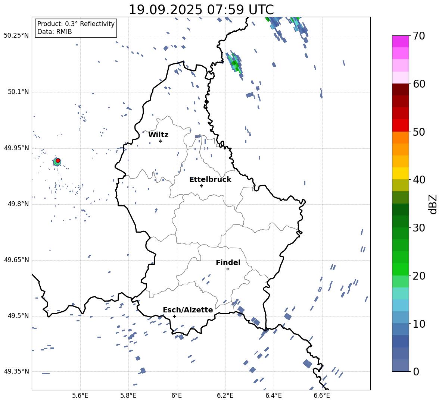This screenshot has height=403, width=442.
Task: Click the Product 0.3° Reflectivity info box
Action: coord(76,28)
